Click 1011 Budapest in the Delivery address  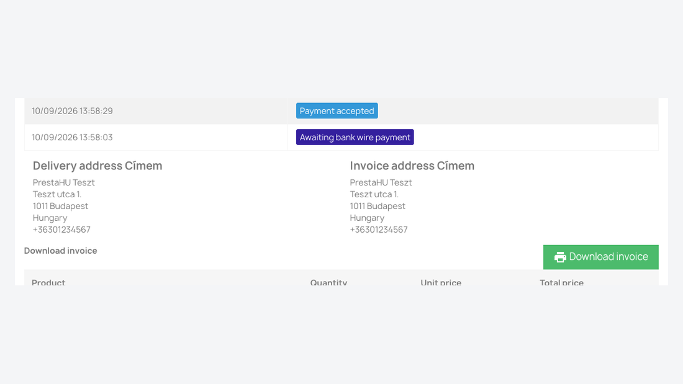pyautogui.click(x=61, y=206)
